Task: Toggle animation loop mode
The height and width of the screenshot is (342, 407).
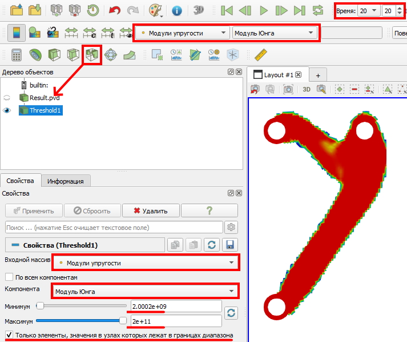Action: [x=318, y=10]
